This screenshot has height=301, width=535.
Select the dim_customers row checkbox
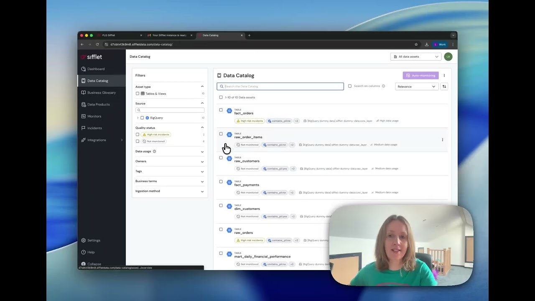click(221, 205)
